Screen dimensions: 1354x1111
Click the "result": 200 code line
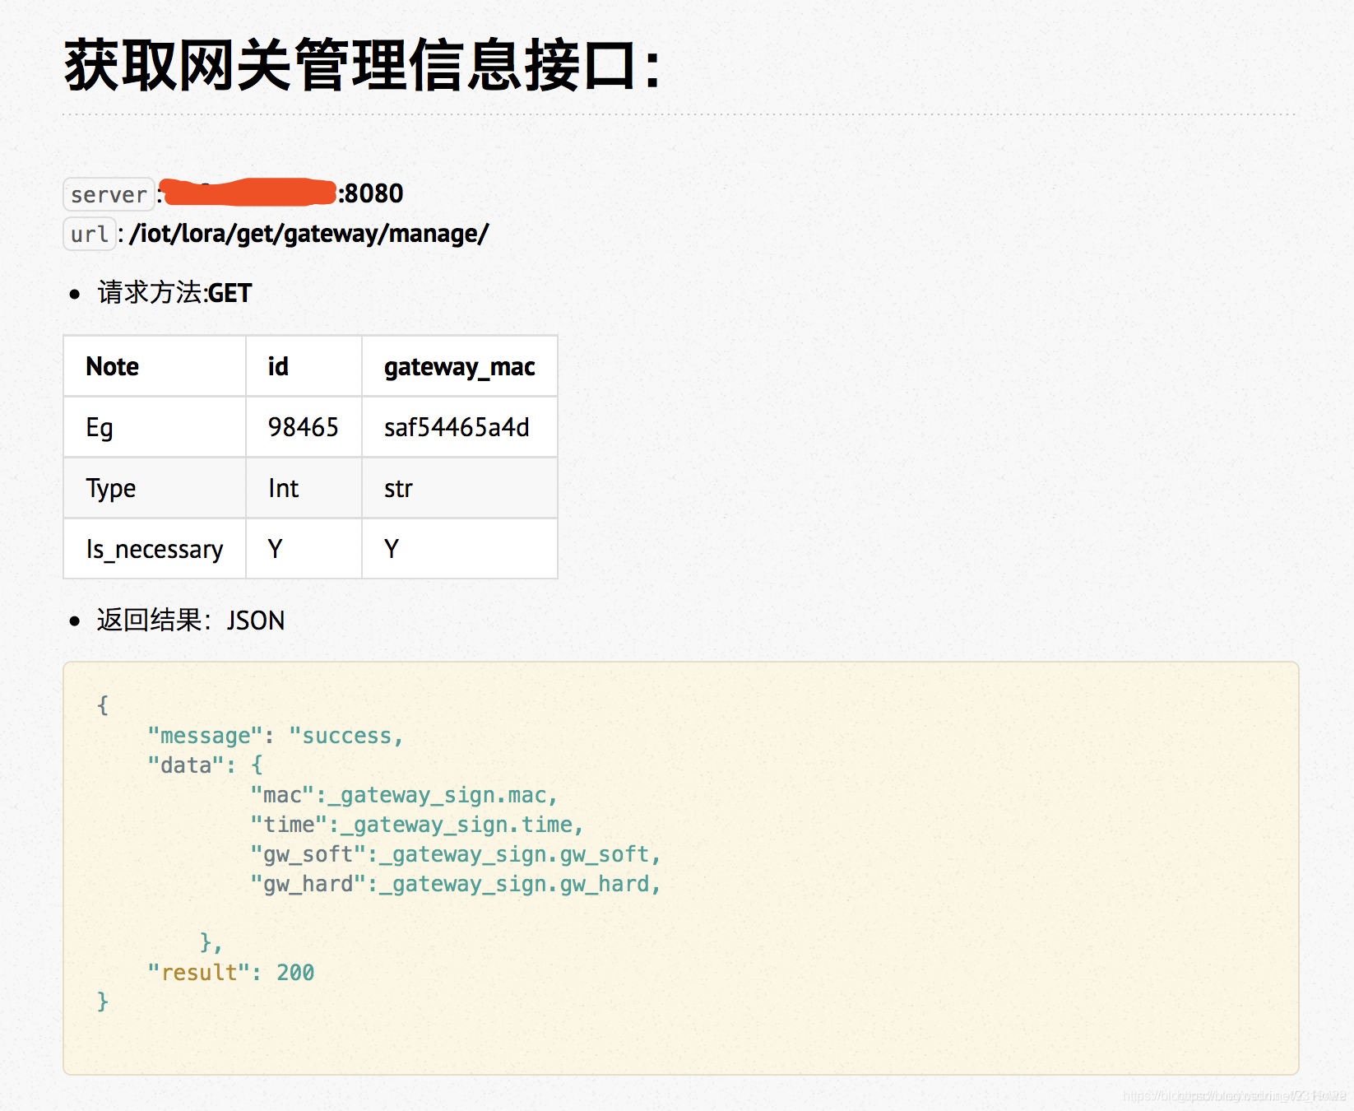pos(230,973)
